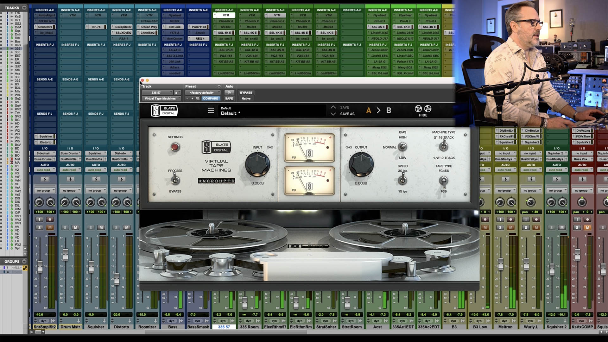Select preset slot A in Virtual Tape Machines
This screenshot has width=608, height=342.
pos(368,111)
